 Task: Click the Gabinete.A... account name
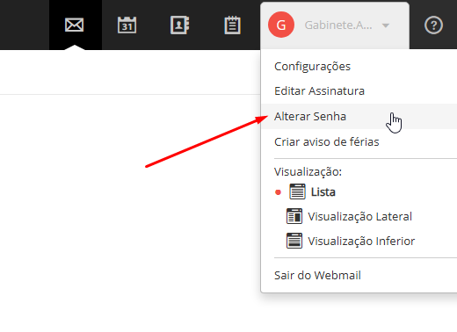point(338,25)
